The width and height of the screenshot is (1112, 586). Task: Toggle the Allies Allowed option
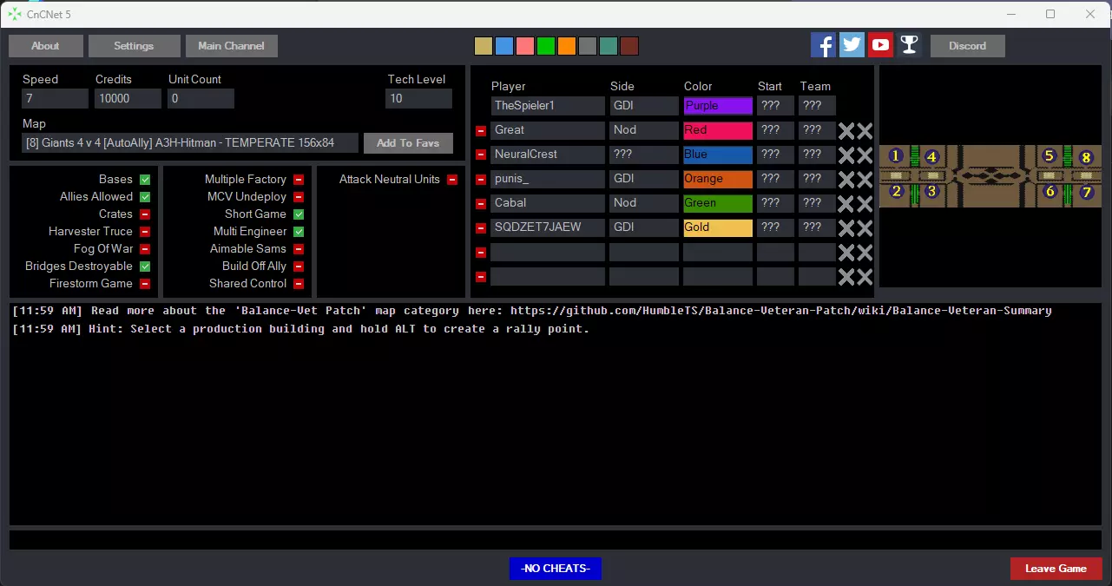coord(145,197)
